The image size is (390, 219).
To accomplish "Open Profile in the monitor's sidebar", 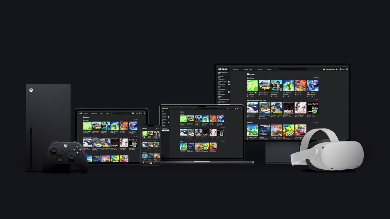I will [221, 79].
